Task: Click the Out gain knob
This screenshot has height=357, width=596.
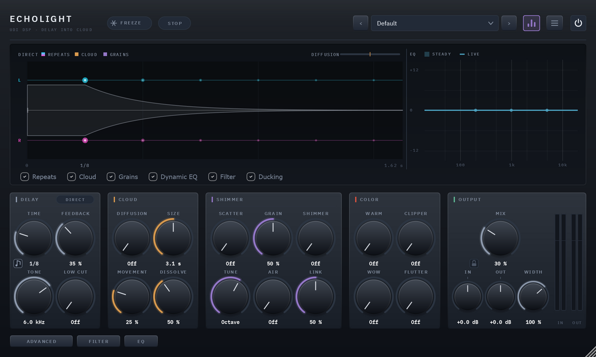Action: (501, 297)
